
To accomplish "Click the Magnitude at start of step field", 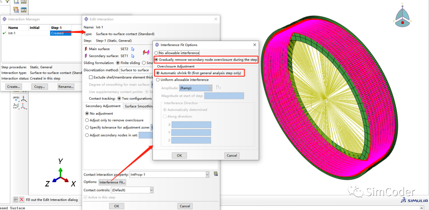I will (224, 96).
